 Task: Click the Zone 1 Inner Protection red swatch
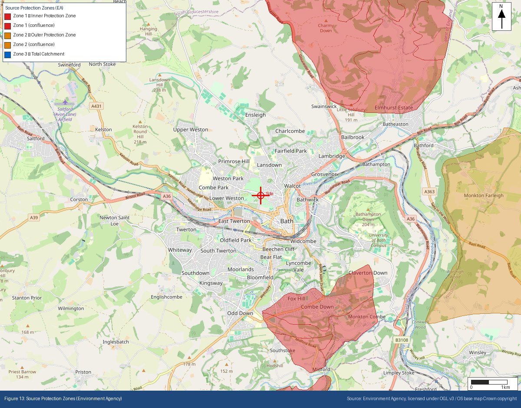click(7, 16)
